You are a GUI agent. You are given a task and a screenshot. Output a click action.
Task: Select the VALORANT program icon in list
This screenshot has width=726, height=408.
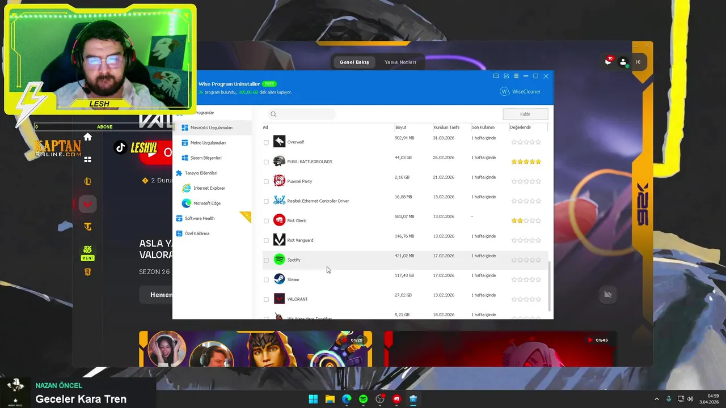tap(279, 299)
